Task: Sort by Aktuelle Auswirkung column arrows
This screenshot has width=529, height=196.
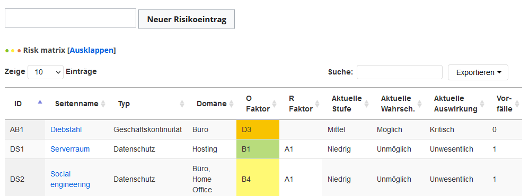Action: [482, 104]
